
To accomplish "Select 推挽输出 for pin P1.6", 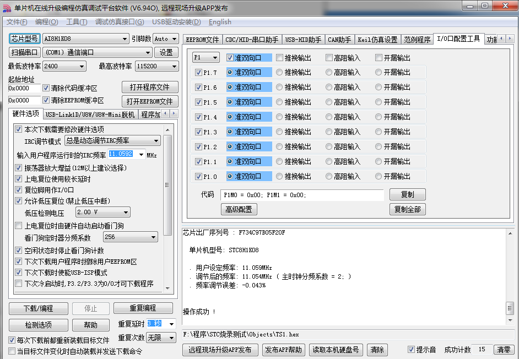I will coord(279,87).
